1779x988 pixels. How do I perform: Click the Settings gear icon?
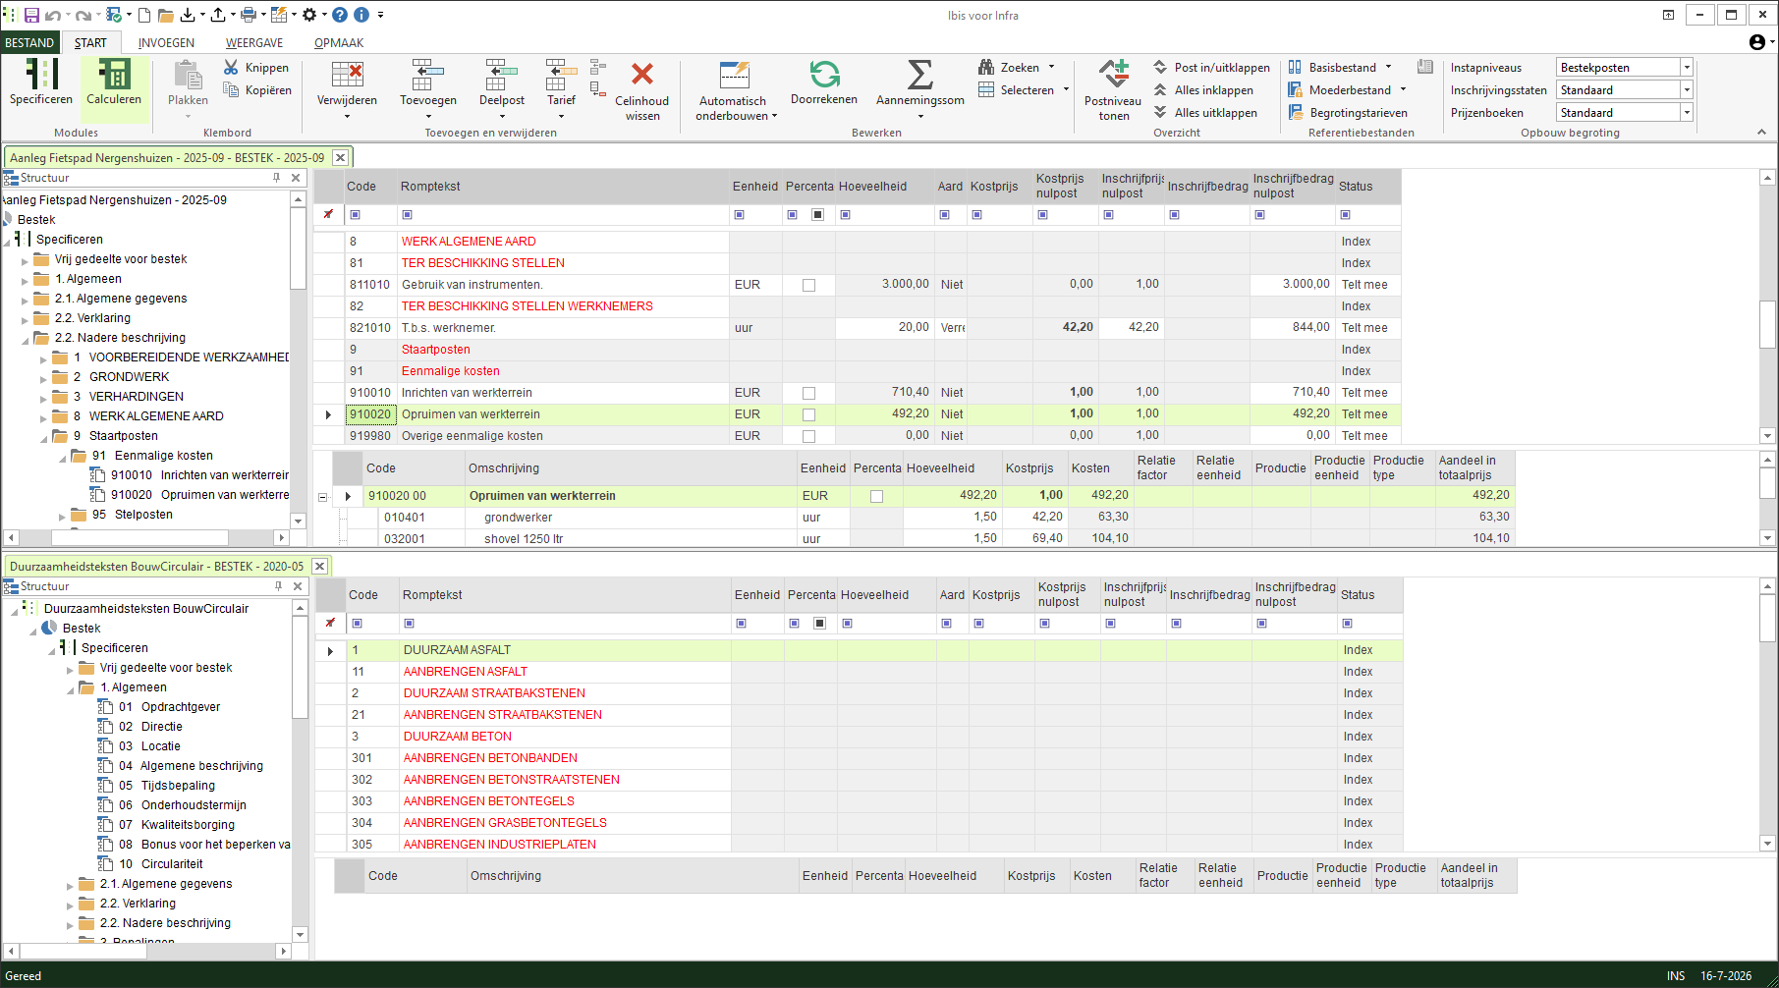pos(309,15)
